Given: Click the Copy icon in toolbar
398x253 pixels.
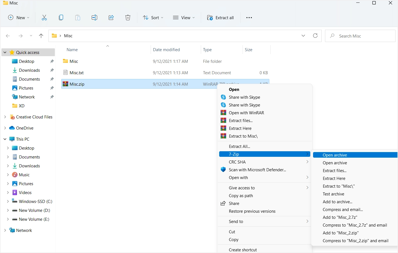Looking at the screenshot, I should click(x=61, y=18).
